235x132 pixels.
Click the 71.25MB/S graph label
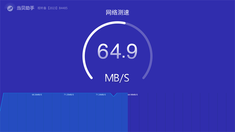[x=69, y=95]
